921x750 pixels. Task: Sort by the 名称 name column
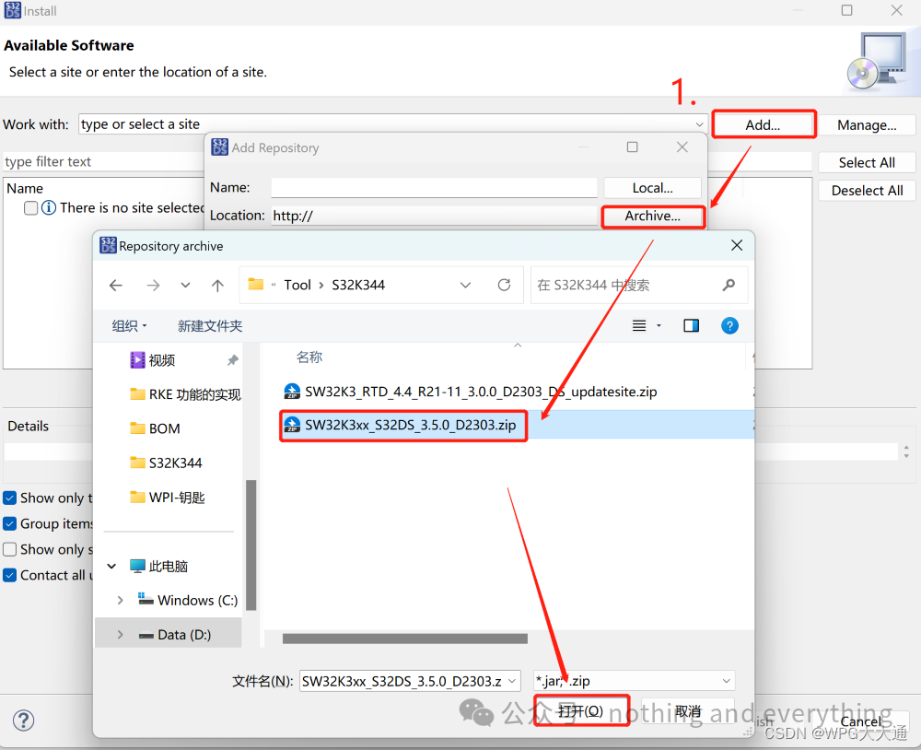pos(309,357)
